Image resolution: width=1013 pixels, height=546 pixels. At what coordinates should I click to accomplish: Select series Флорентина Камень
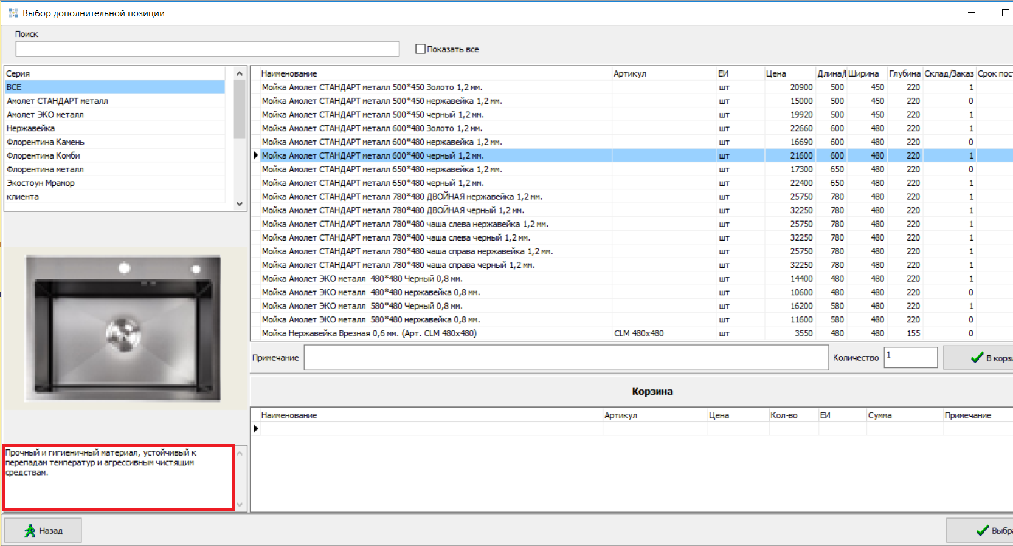[46, 142]
